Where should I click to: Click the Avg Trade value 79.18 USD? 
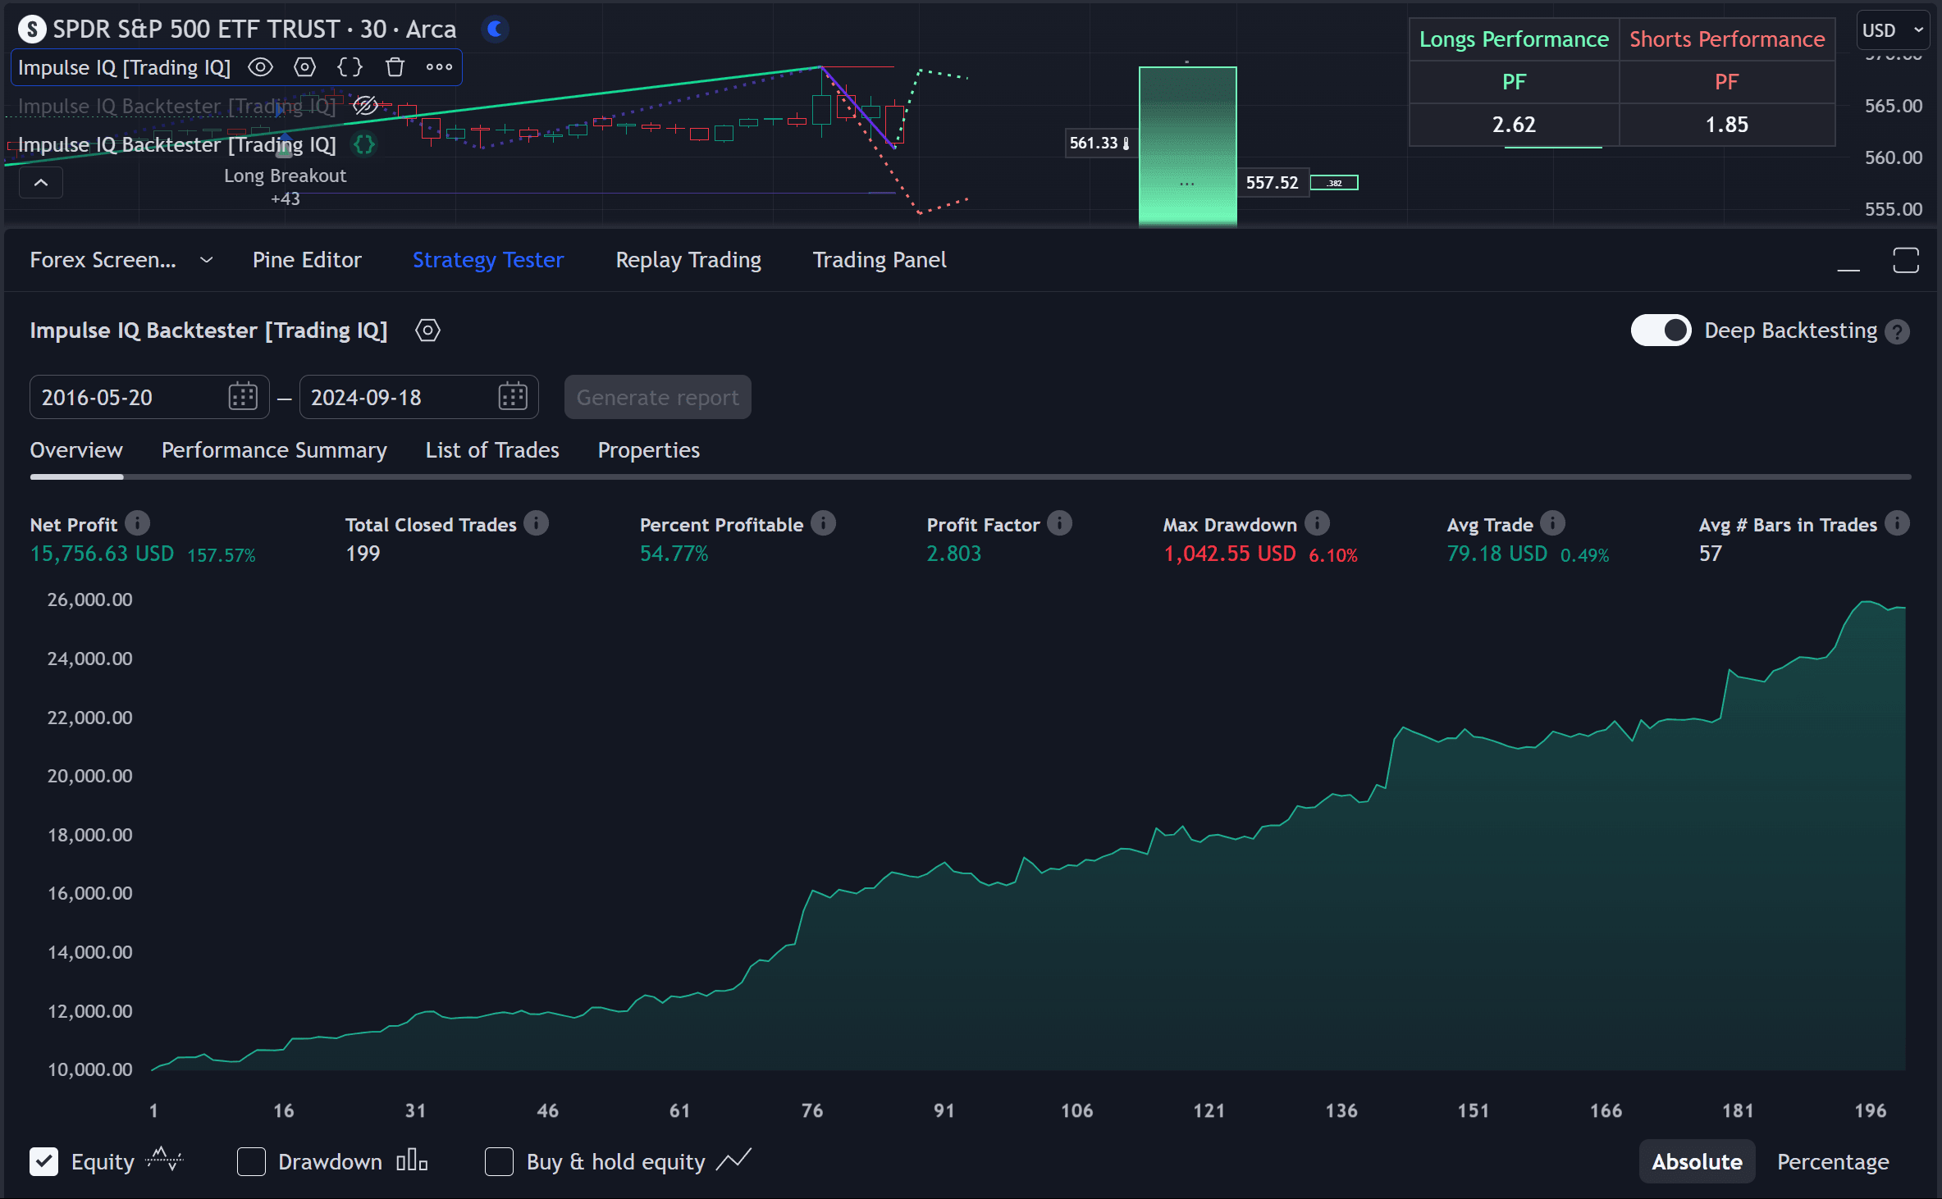tap(1497, 554)
